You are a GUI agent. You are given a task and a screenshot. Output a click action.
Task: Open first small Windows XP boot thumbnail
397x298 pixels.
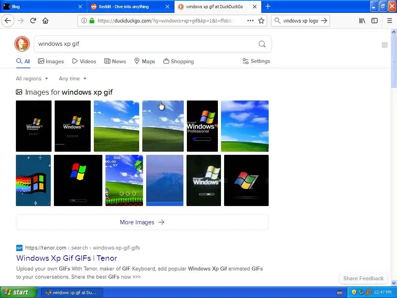[x=34, y=126]
